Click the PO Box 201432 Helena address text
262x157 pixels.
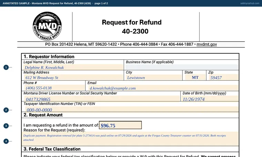(x=81, y=44)
